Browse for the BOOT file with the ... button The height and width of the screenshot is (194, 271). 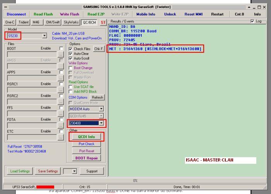tap(61, 55)
